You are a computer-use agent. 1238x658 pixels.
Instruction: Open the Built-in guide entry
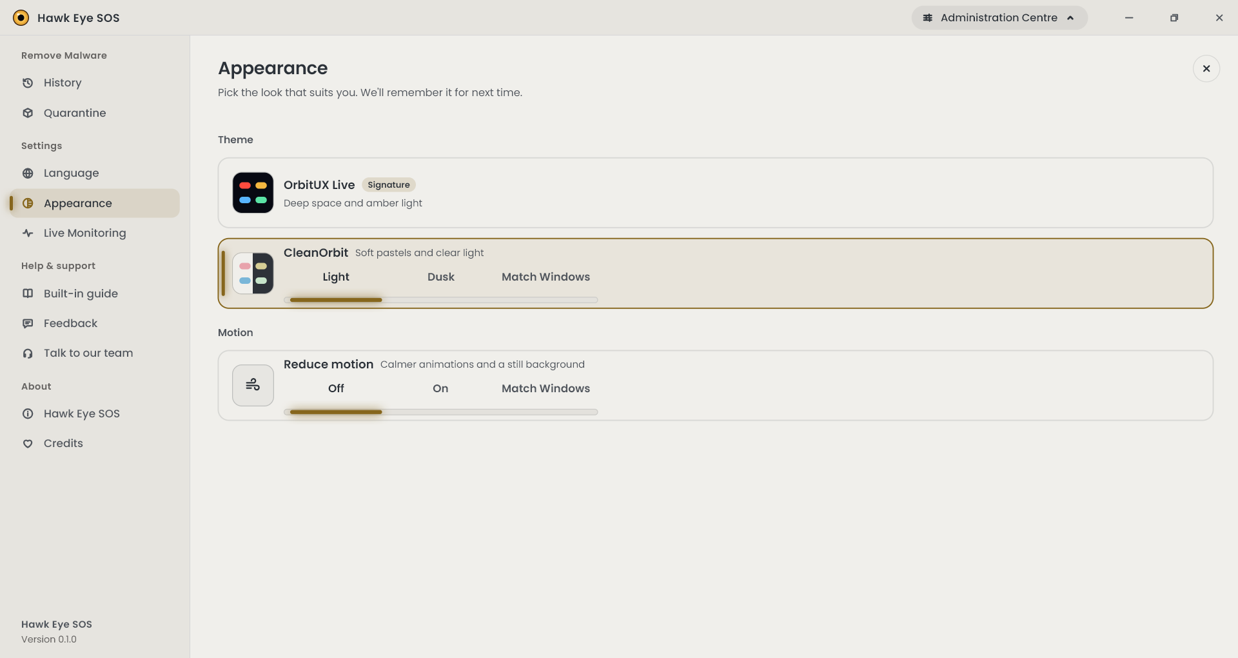pyautogui.click(x=94, y=294)
